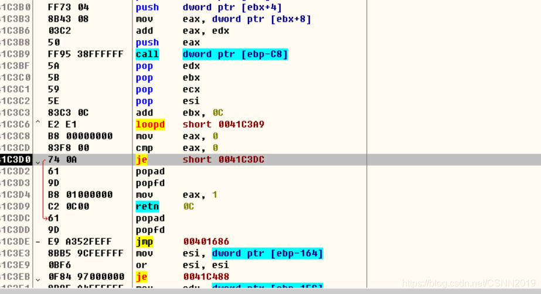The width and height of the screenshot is (541, 294).
Task: Select the push eax instruction
Action: [x=168, y=42]
